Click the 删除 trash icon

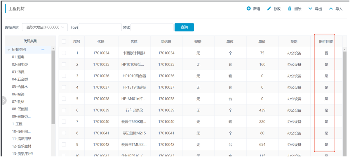pyautogui.click(x=290, y=9)
